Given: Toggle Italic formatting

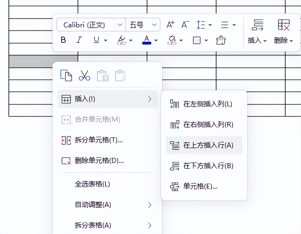Looking at the screenshot, I should 79,40.
